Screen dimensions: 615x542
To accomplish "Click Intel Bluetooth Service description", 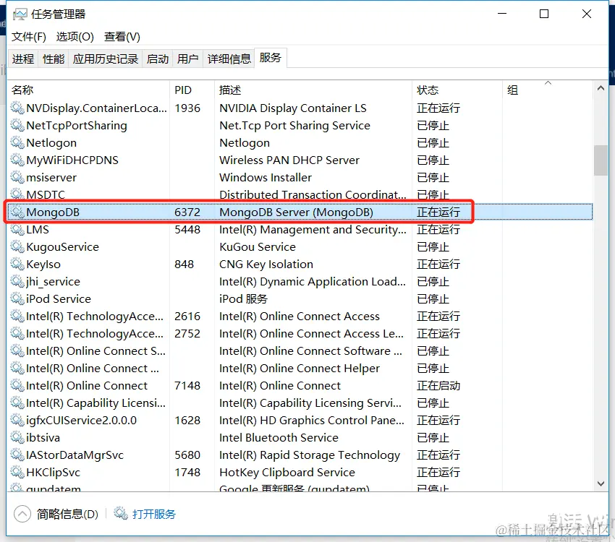I will click(279, 437).
